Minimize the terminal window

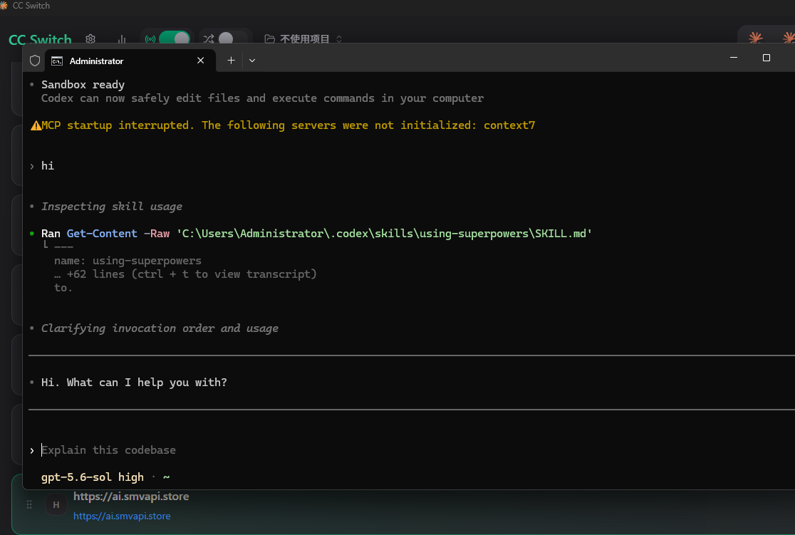734,57
